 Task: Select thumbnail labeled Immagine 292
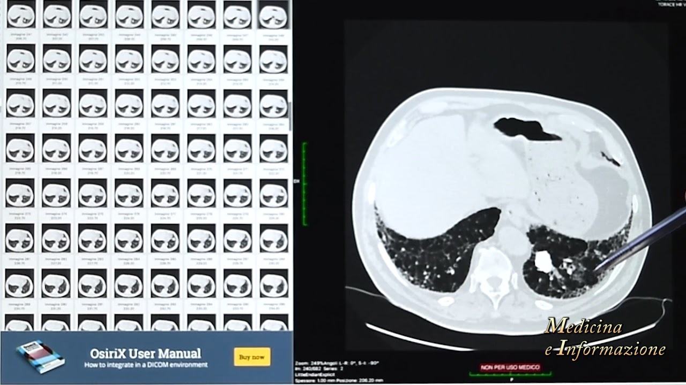[129, 283]
